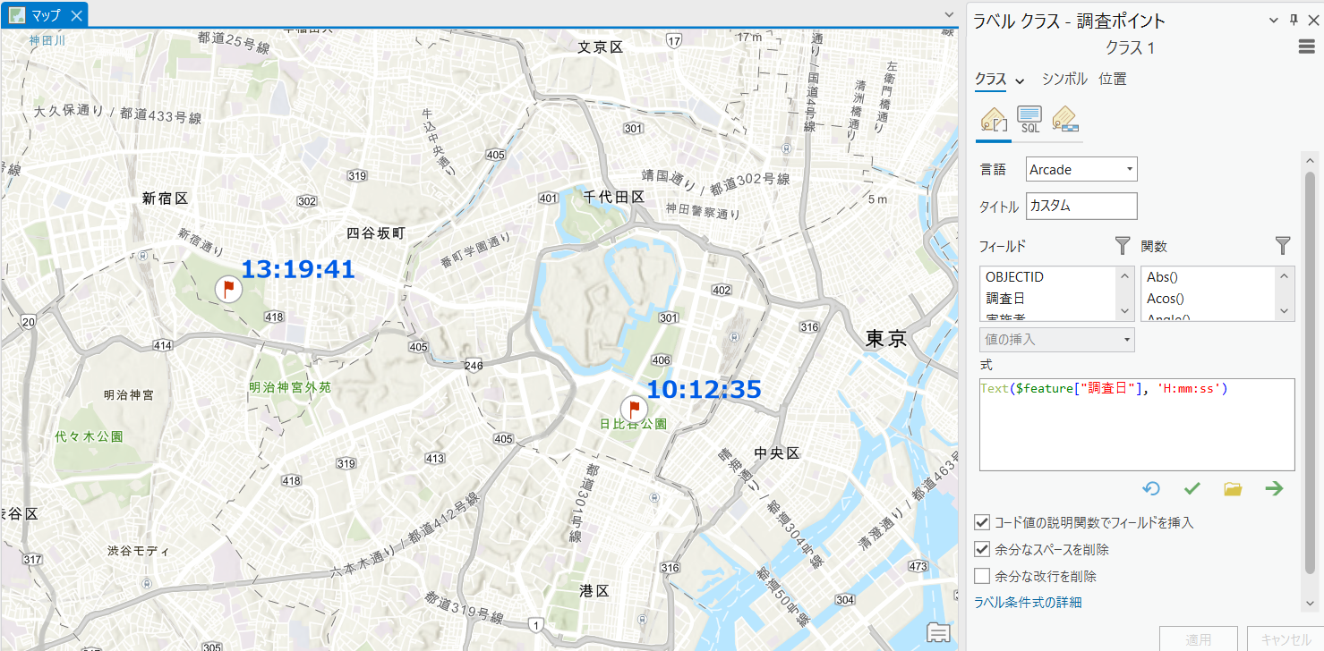Click the 適用 button
The width and height of the screenshot is (1324, 651).
click(1199, 638)
